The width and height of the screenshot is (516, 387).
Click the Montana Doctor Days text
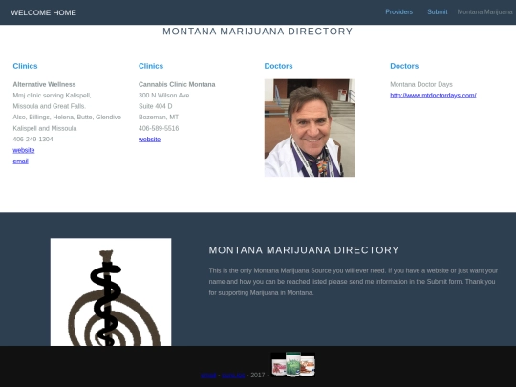coord(421,84)
